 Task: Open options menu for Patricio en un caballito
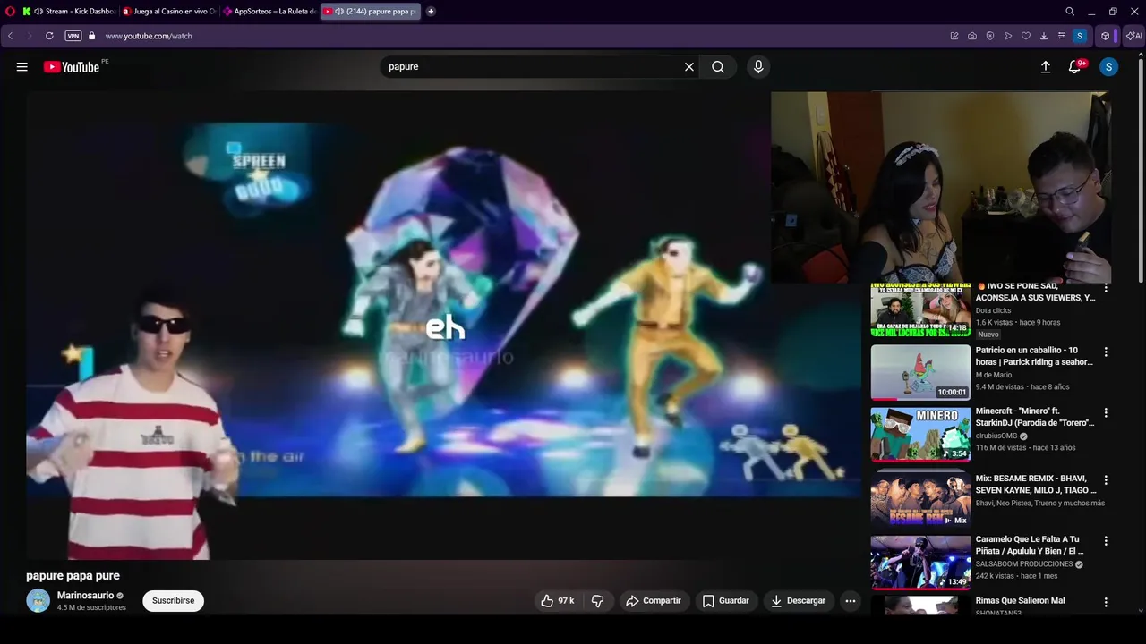[1106, 352]
